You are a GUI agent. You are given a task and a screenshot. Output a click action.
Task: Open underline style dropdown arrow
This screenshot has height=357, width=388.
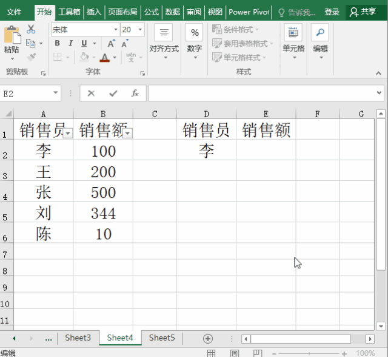point(95,43)
